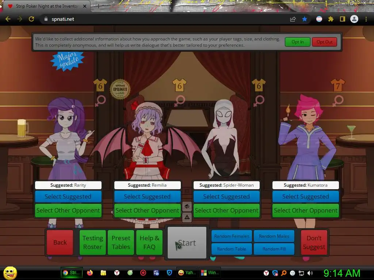Open the Testing Roster
This screenshot has width=374, height=280.
[92, 242]
